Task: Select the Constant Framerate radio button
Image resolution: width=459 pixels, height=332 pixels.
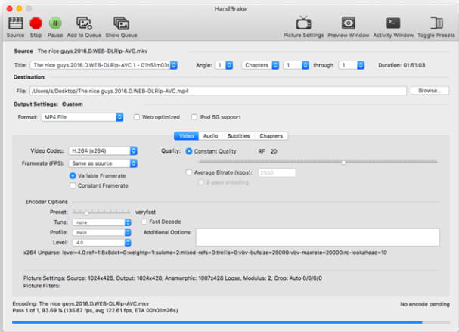Action: point(73,185)
